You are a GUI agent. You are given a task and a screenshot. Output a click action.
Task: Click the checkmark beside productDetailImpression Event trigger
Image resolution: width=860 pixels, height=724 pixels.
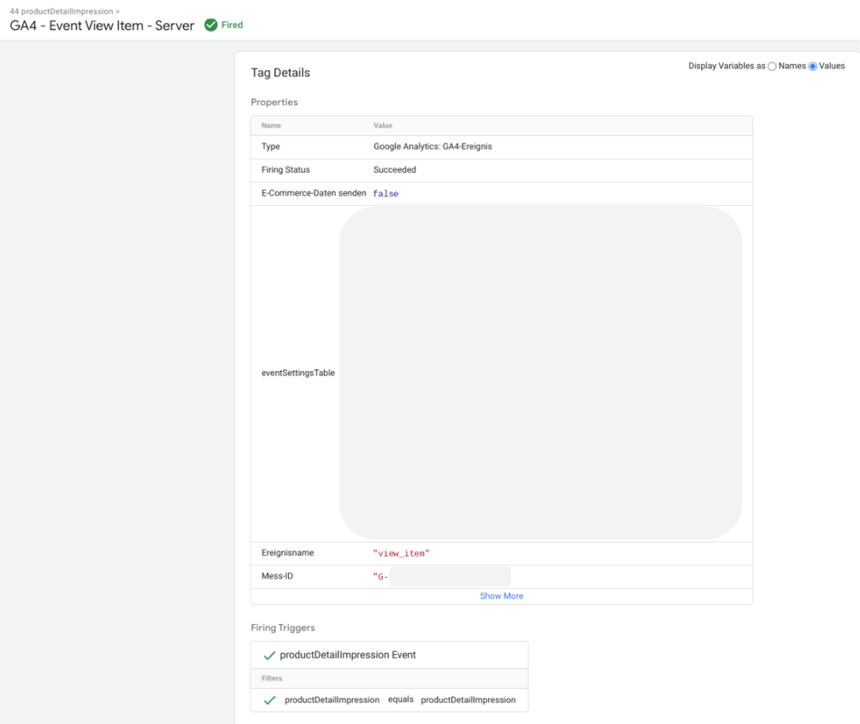point(268,654)
